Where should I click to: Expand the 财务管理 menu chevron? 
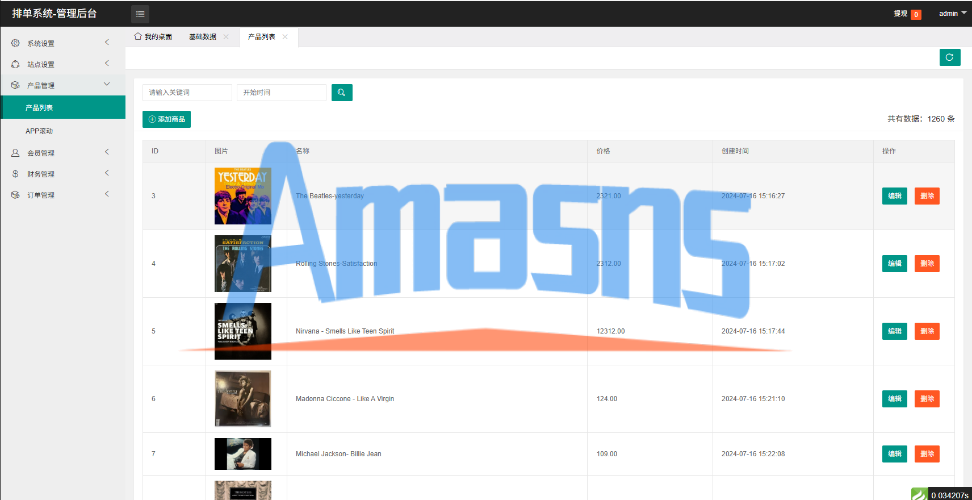tap(107, 173)
